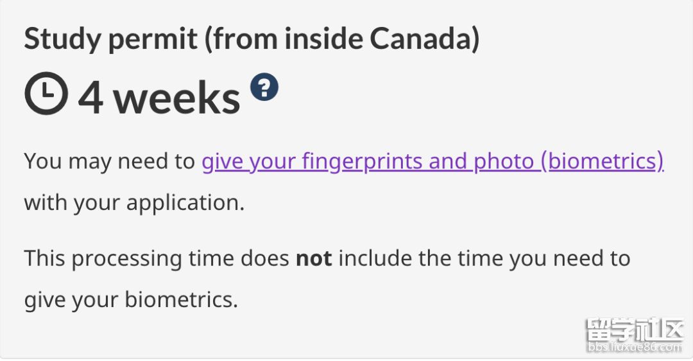Screen dimensions: 693x361
Task: Click the number "4" in processing time
Action: coord(90,98)
